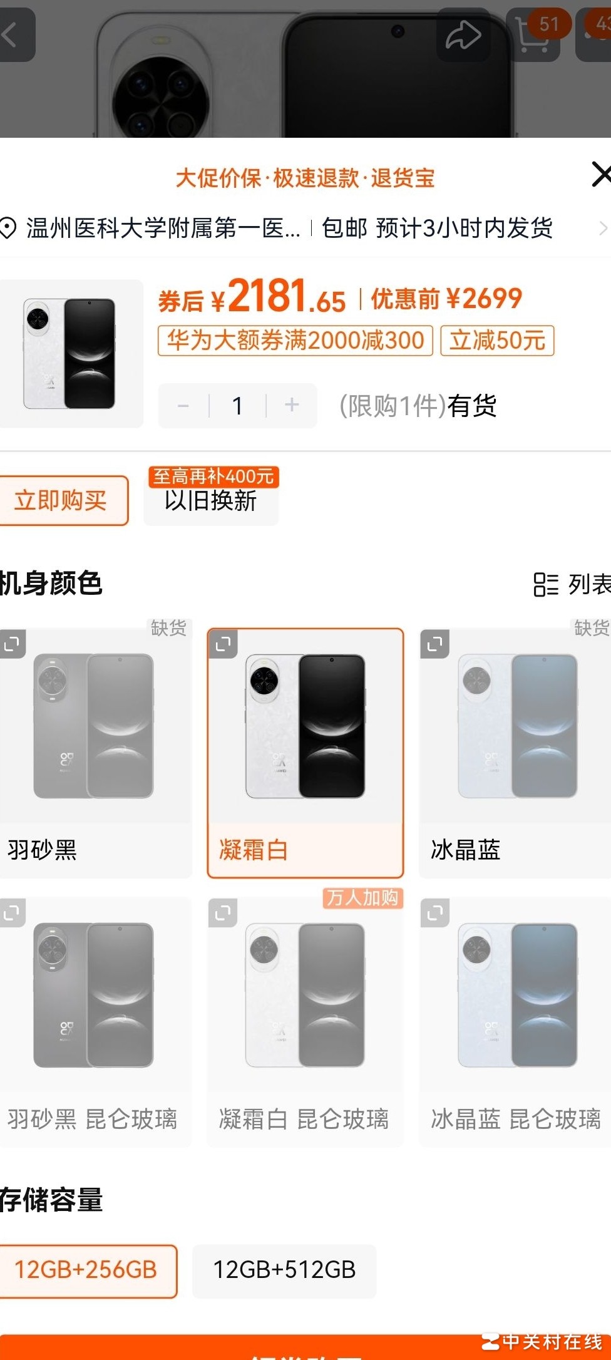This screenshot has width=611, height=1360.
Task: Choose 以旧换新 trade-in tab
Action: pyautogui.click(x=211, y=500)
